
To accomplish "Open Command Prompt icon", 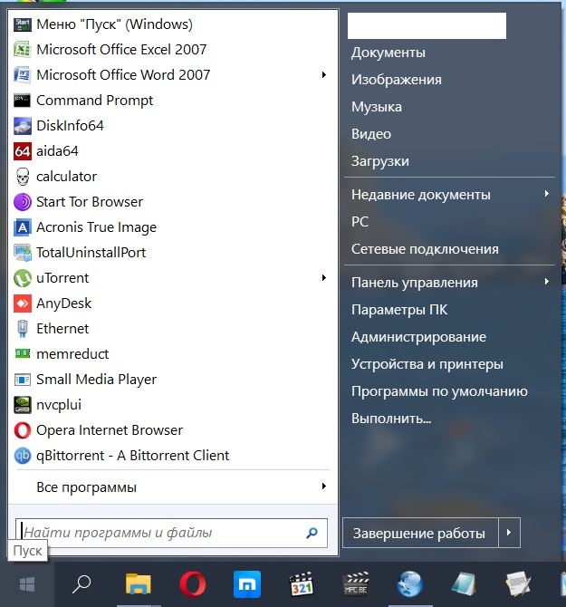I will coord(23,101).
